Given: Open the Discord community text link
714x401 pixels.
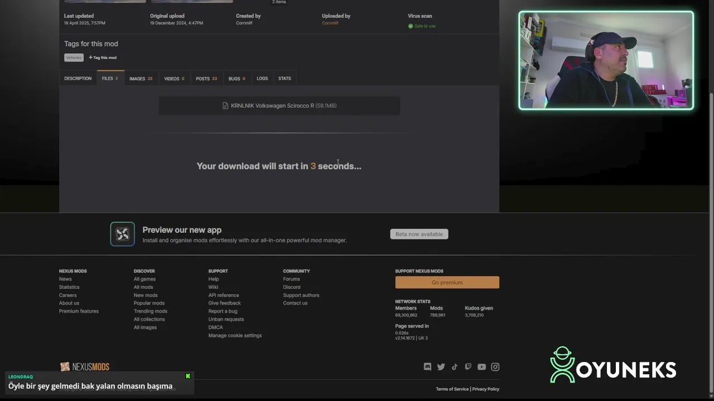Looking at the screenshot, I should (x=292, y=287).
